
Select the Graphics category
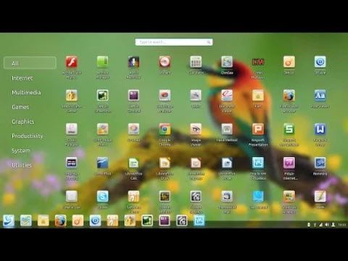click(x=22, y=122)
